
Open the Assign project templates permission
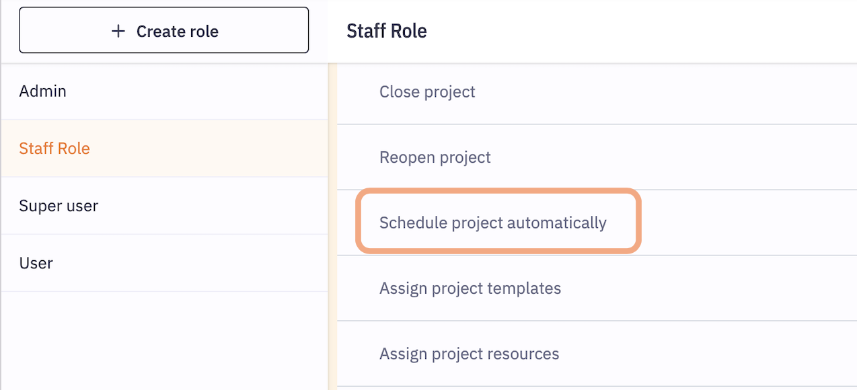coord(470,288)
